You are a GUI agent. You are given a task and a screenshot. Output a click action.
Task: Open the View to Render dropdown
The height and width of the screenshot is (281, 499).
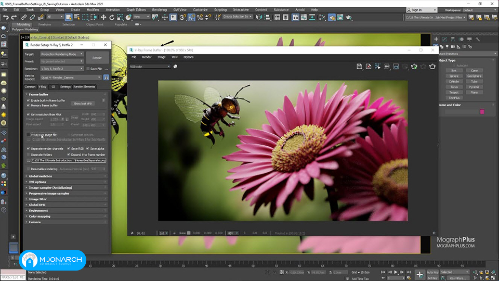[71, 78]
